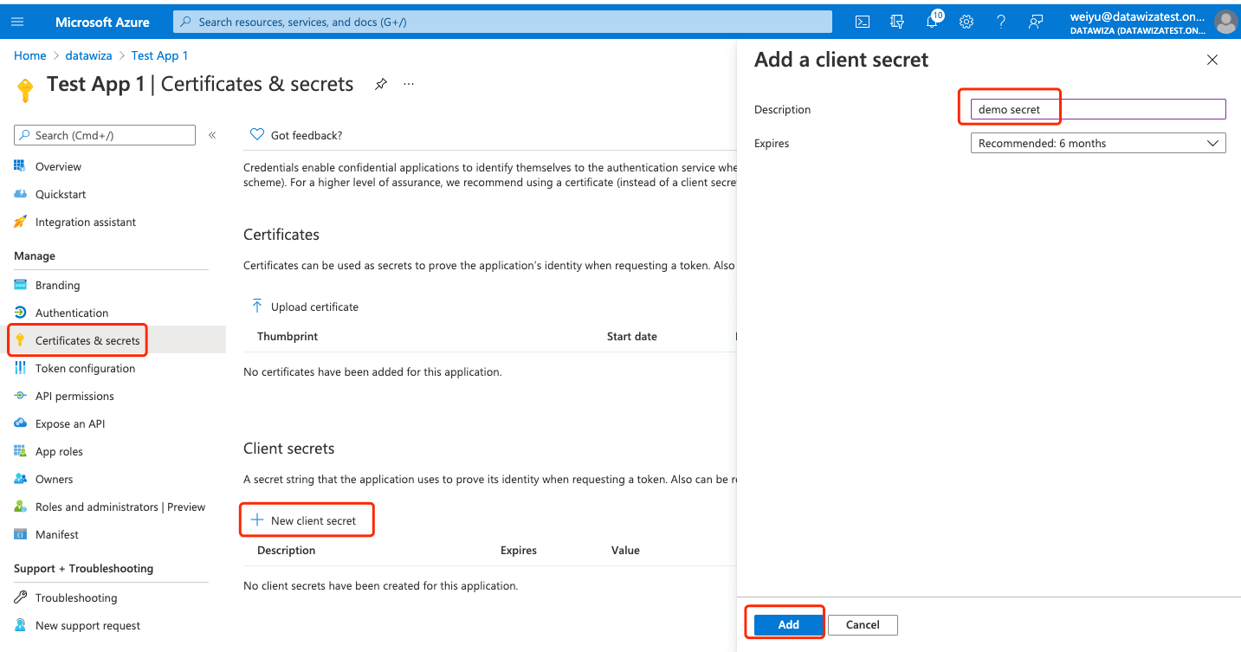
Task: Open the ellipsis more options next to title
Action: point(409,84)
